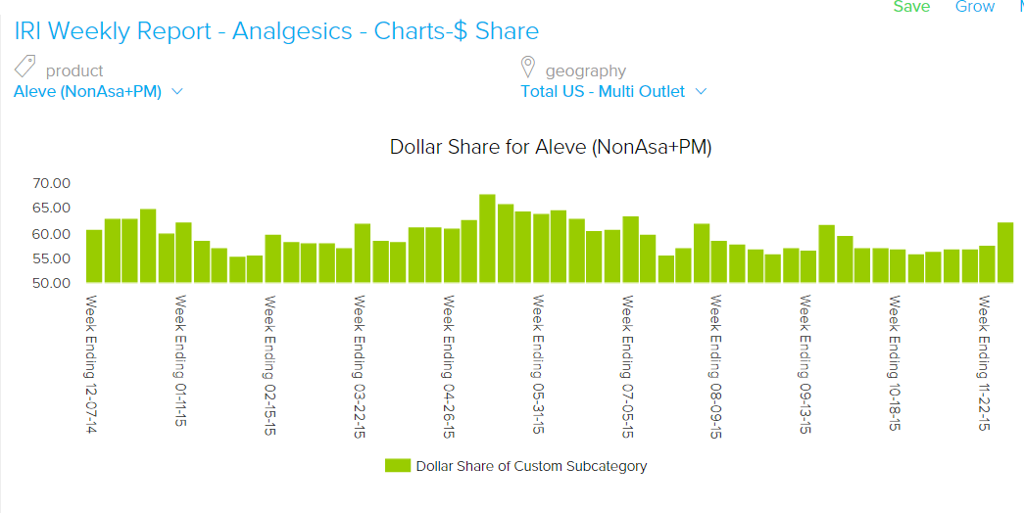The width and height of the screenshot is (1024, 513).
Task: Toggle the Dollar Share of Custom Subcategory legend
Action: (530, 466)
